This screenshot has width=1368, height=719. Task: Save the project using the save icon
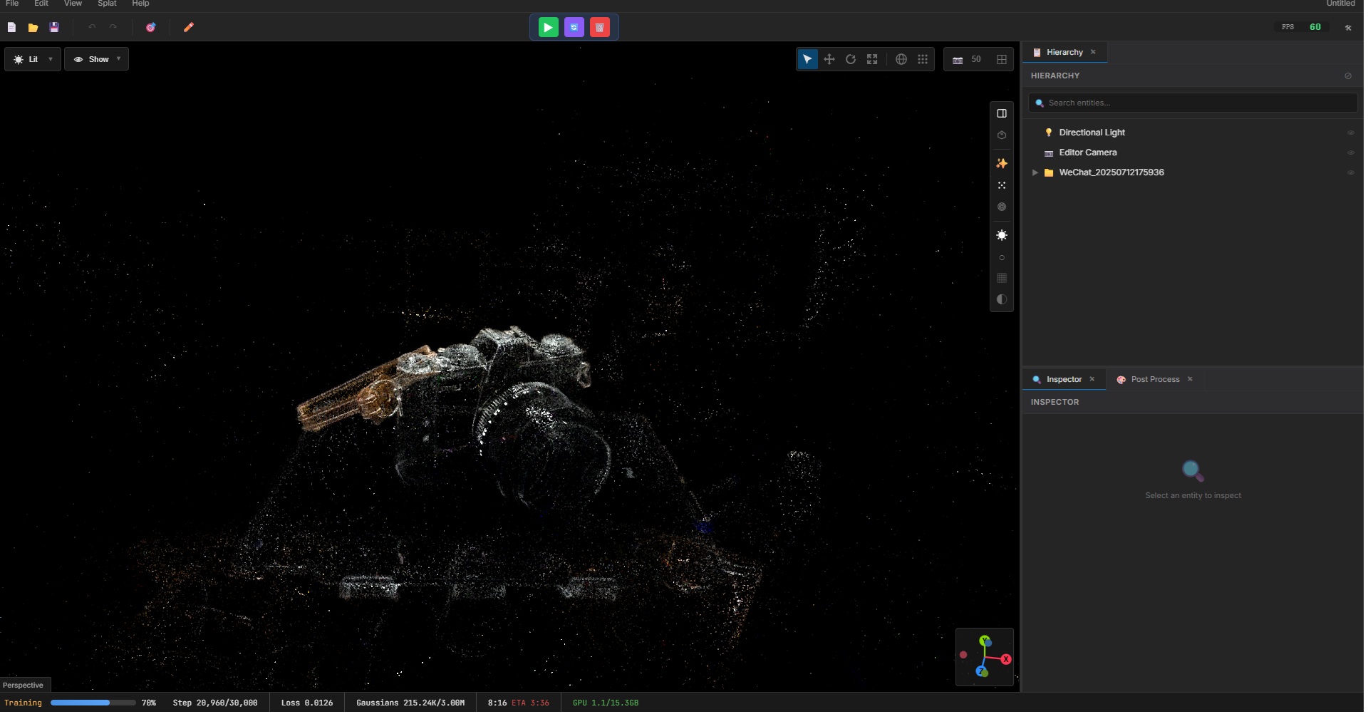coord(54,27)
